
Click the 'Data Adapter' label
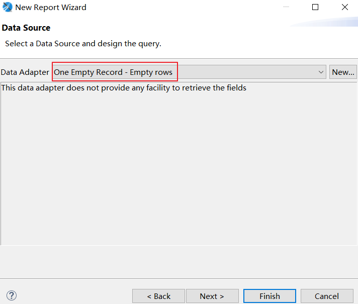tap(25, 72)
